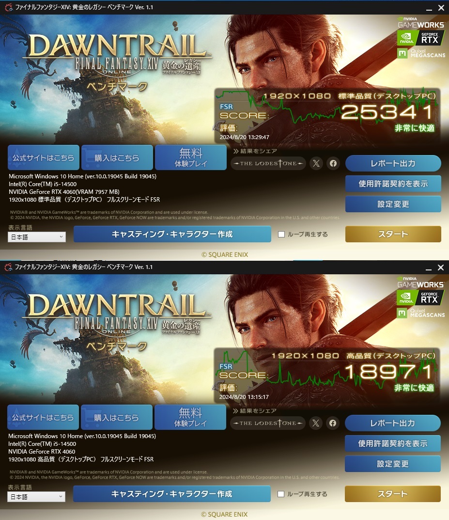The width and height of the screenshot is (449, 520).
Task: Open The Lodestone share in bottom window
Action: tap(268, 423)
